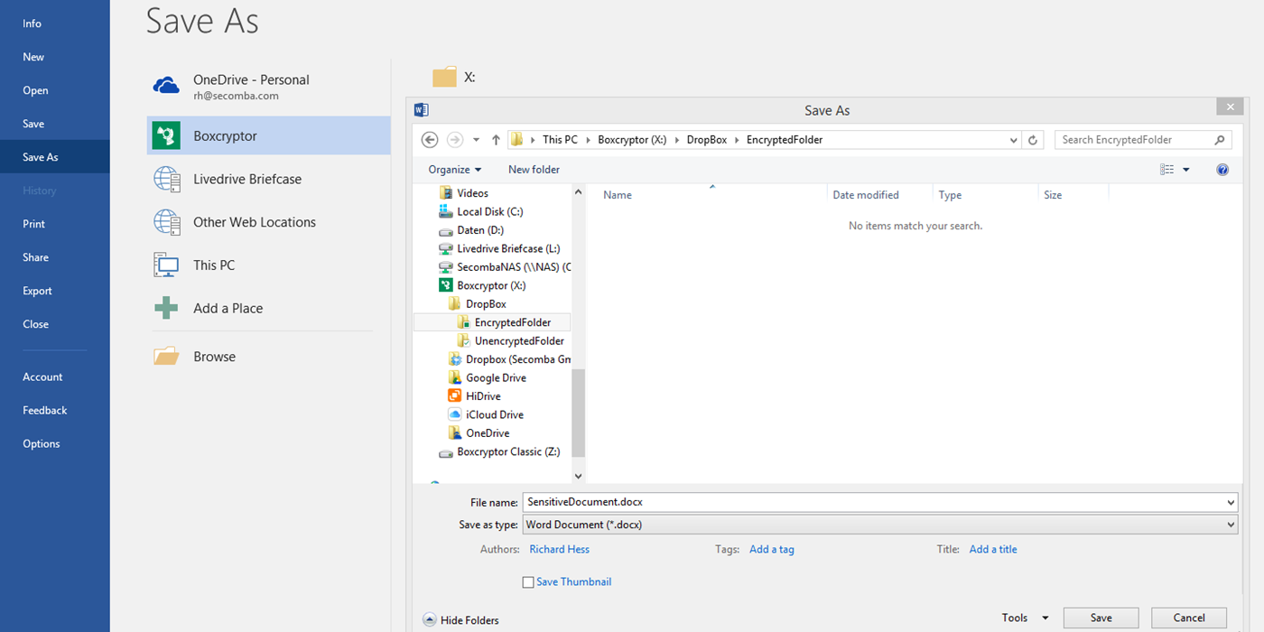Click the Boxcryptor place icon
The image size is (1264, 632).
[167, 135]
